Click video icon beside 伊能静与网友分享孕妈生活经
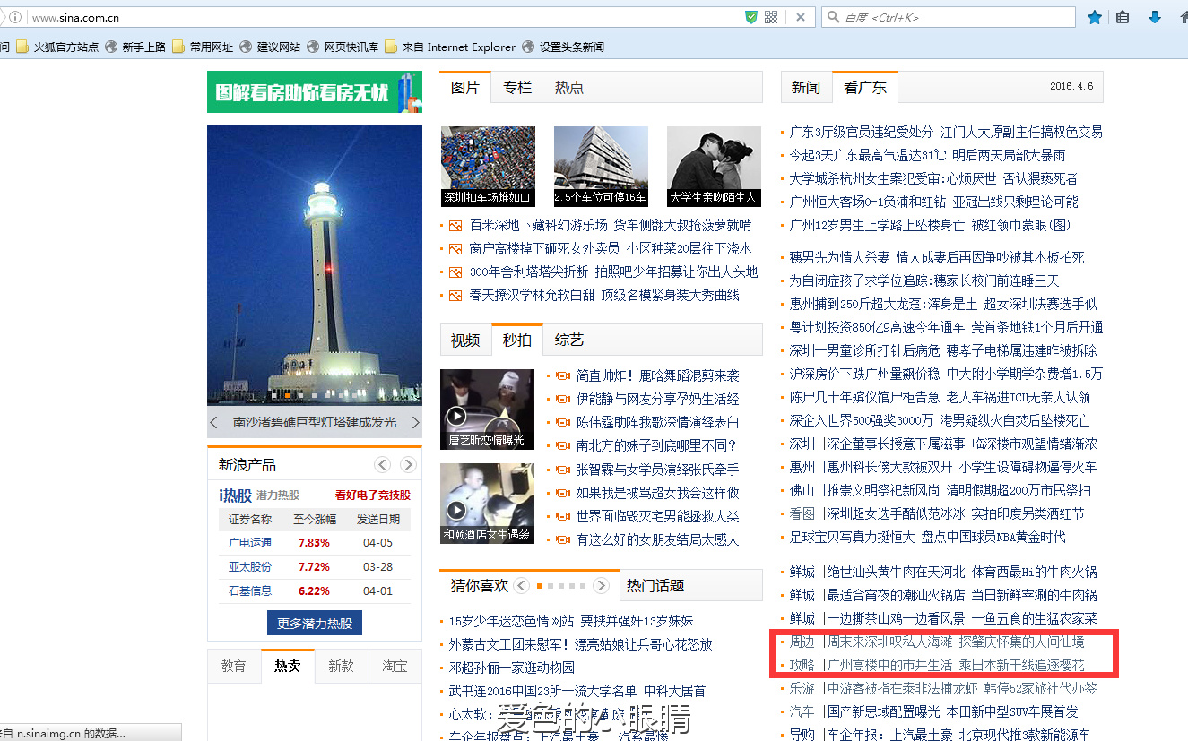Image resolution: width=1188 pixels, height=741 pixels. [x=563, y=400]
